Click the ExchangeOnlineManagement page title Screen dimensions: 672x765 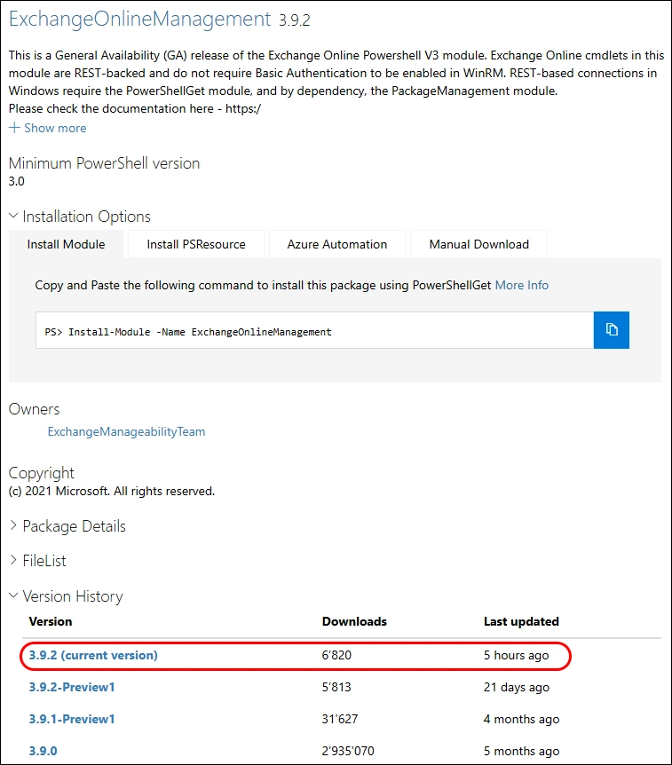point(139,18)
